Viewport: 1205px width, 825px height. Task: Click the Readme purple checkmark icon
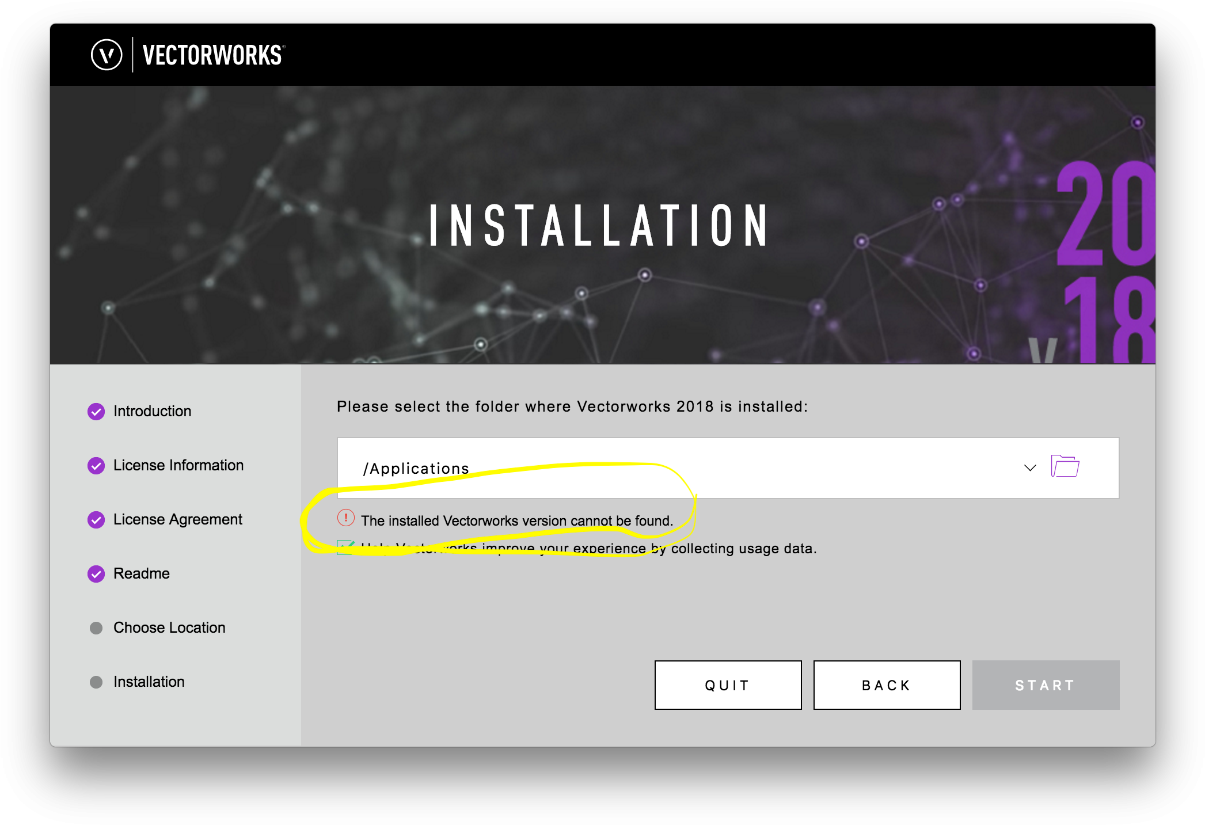96,574
